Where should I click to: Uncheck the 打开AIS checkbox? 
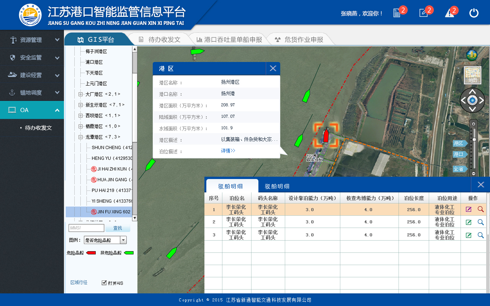coord(104,283)
